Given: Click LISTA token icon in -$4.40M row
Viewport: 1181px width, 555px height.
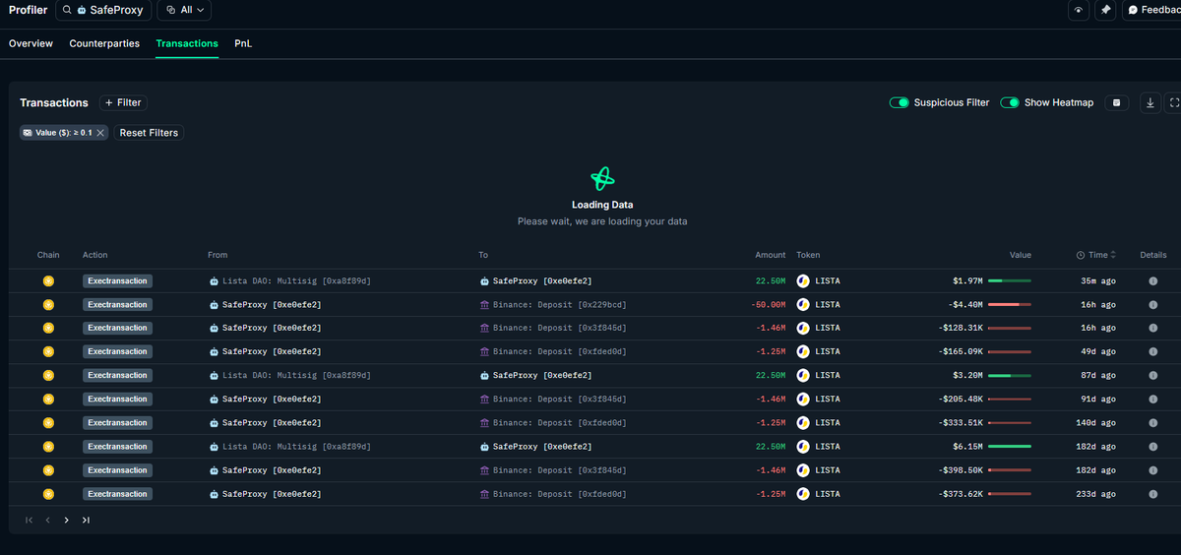Looking at the screenshot, I should click(803, 305).
